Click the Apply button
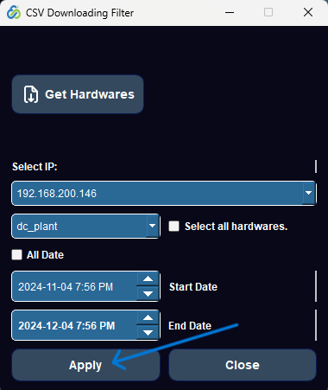 click(x=85, y=365)
